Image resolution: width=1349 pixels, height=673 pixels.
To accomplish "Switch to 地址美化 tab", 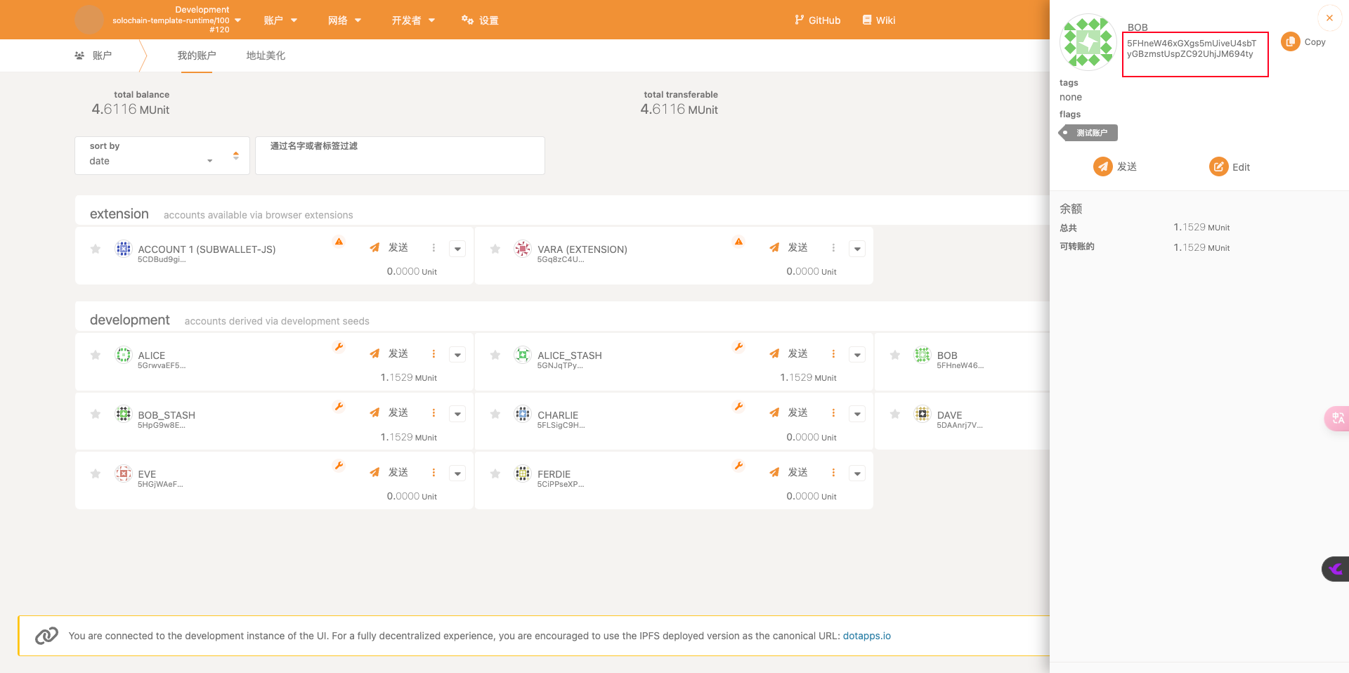I will coord(266,55).
